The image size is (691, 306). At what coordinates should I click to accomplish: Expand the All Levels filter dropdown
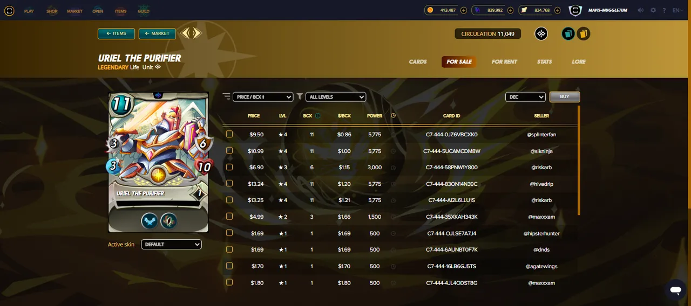coord(336,97)
